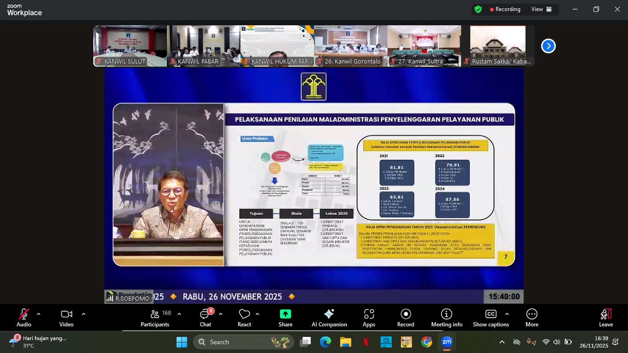Expand the video options arrow
This screenshot has height=353, width=628.
click(84, 314)
